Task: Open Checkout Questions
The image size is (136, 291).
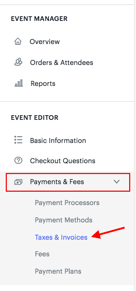Action: pyautogui.click(x=63, y=161)
